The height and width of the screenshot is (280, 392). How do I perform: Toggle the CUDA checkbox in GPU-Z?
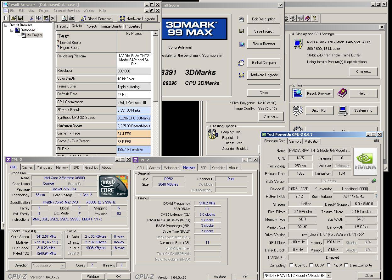tap(311, 265)
